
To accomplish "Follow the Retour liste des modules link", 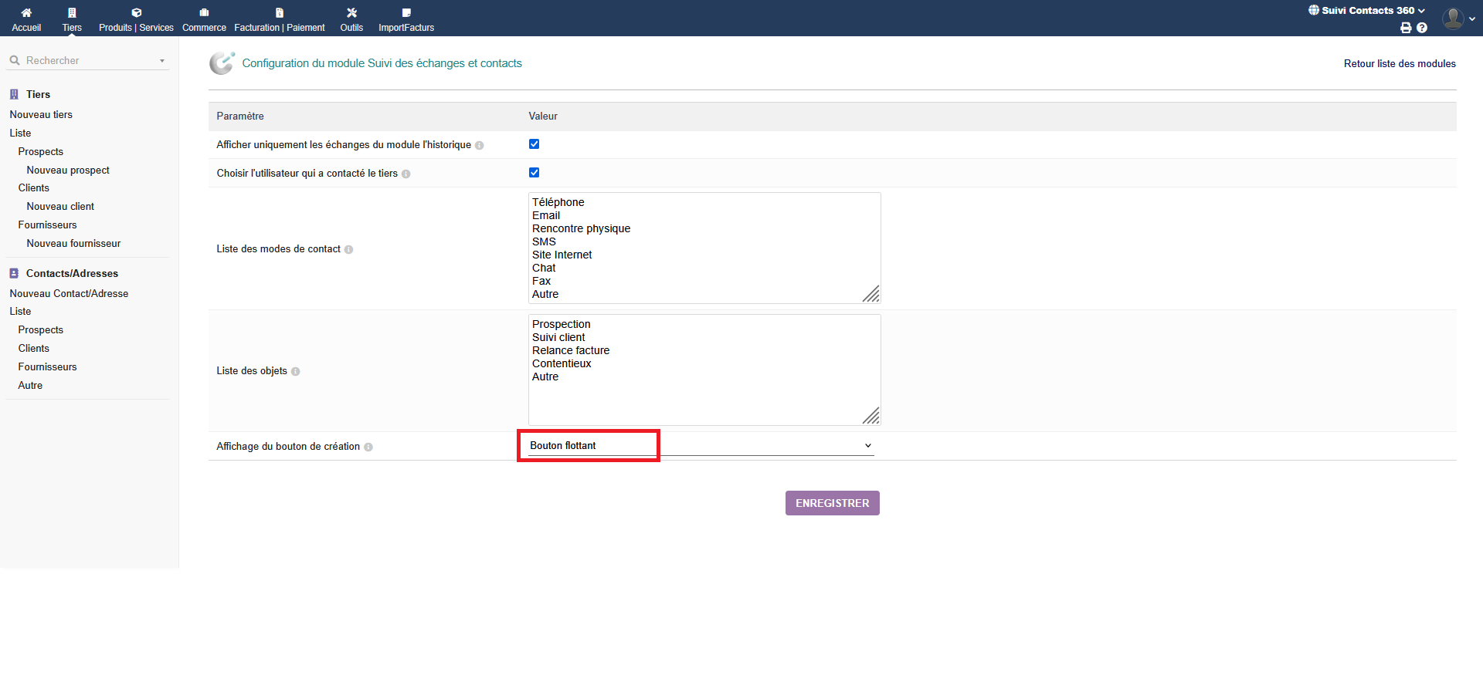I will [1399, 64].
